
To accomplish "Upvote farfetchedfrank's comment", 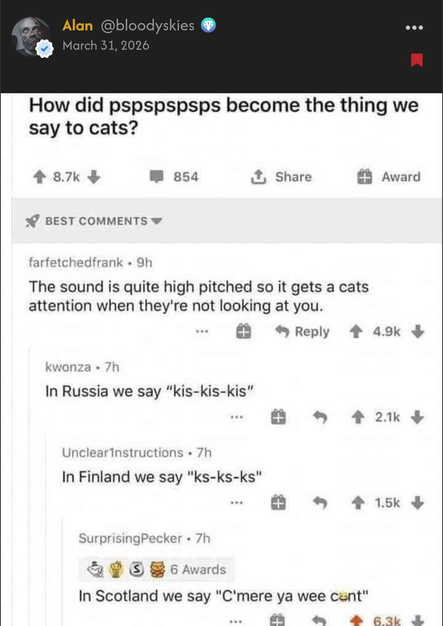I will pos(356,331).
